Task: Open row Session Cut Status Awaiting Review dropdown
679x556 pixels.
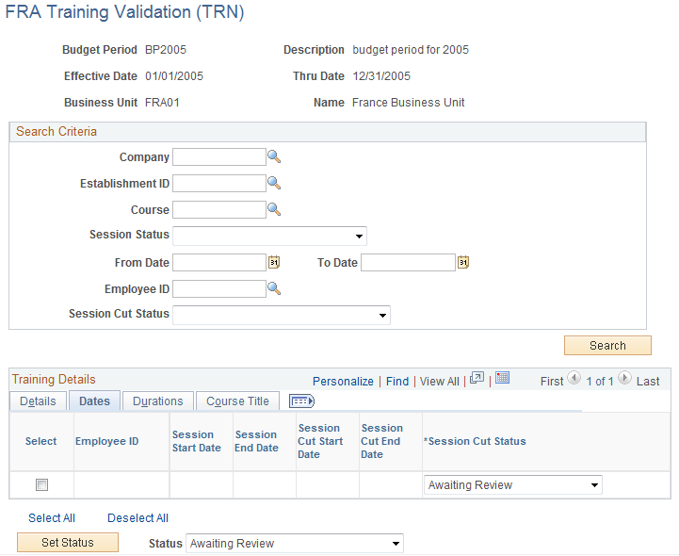Action: [512, 485]
